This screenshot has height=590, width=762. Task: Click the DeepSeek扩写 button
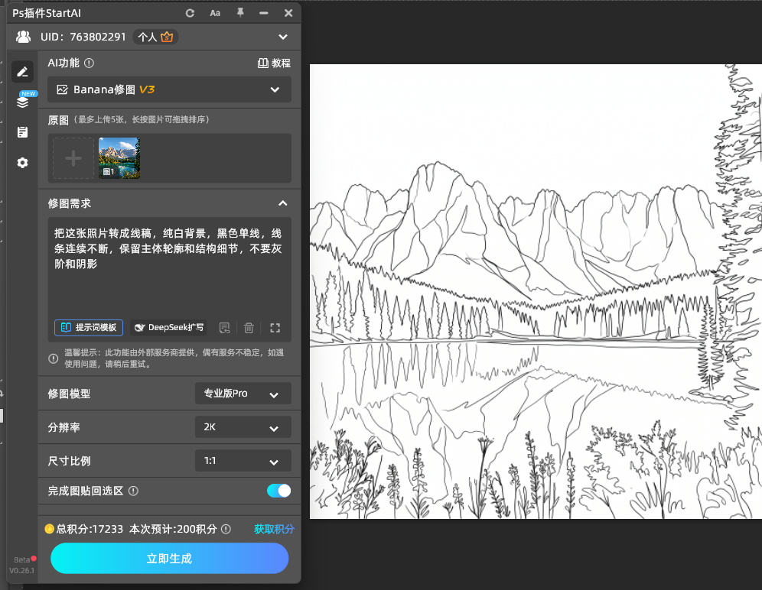[x=168, y=328]
